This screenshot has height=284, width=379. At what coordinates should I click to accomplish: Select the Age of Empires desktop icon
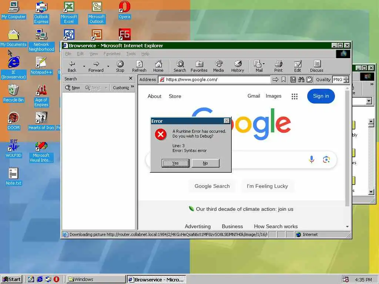click(x=41, y=96)
